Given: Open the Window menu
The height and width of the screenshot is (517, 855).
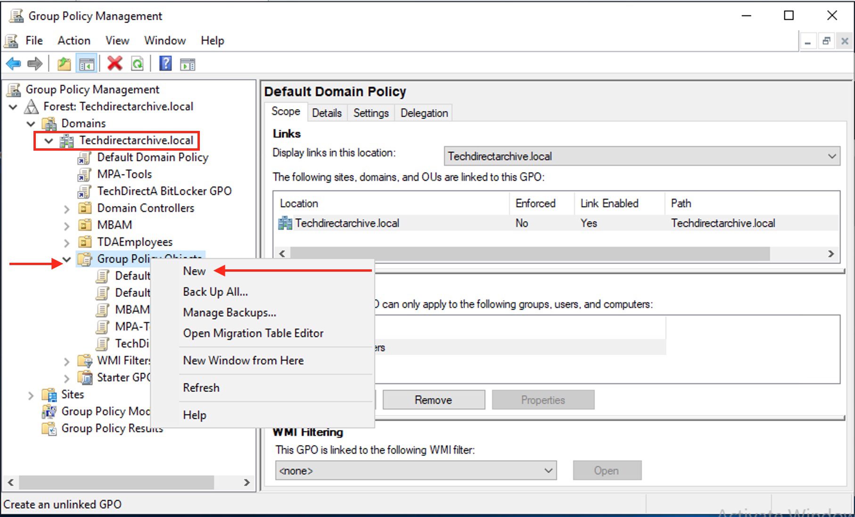Looking at the screenshot, I should pyautogui.click(x=165, y=40).
